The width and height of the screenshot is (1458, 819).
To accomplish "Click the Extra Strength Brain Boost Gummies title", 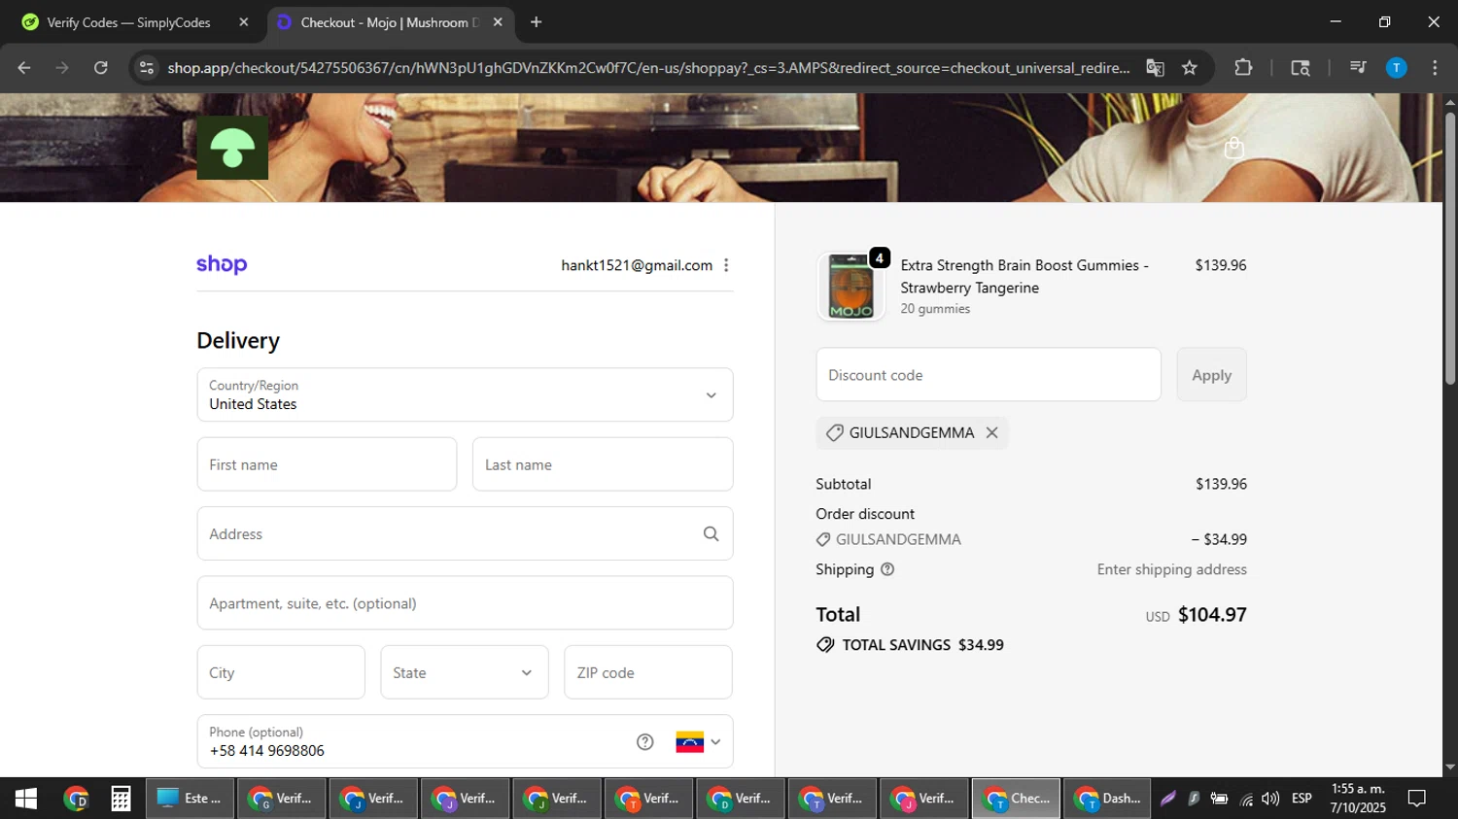I will click(x=1024, y=277).
